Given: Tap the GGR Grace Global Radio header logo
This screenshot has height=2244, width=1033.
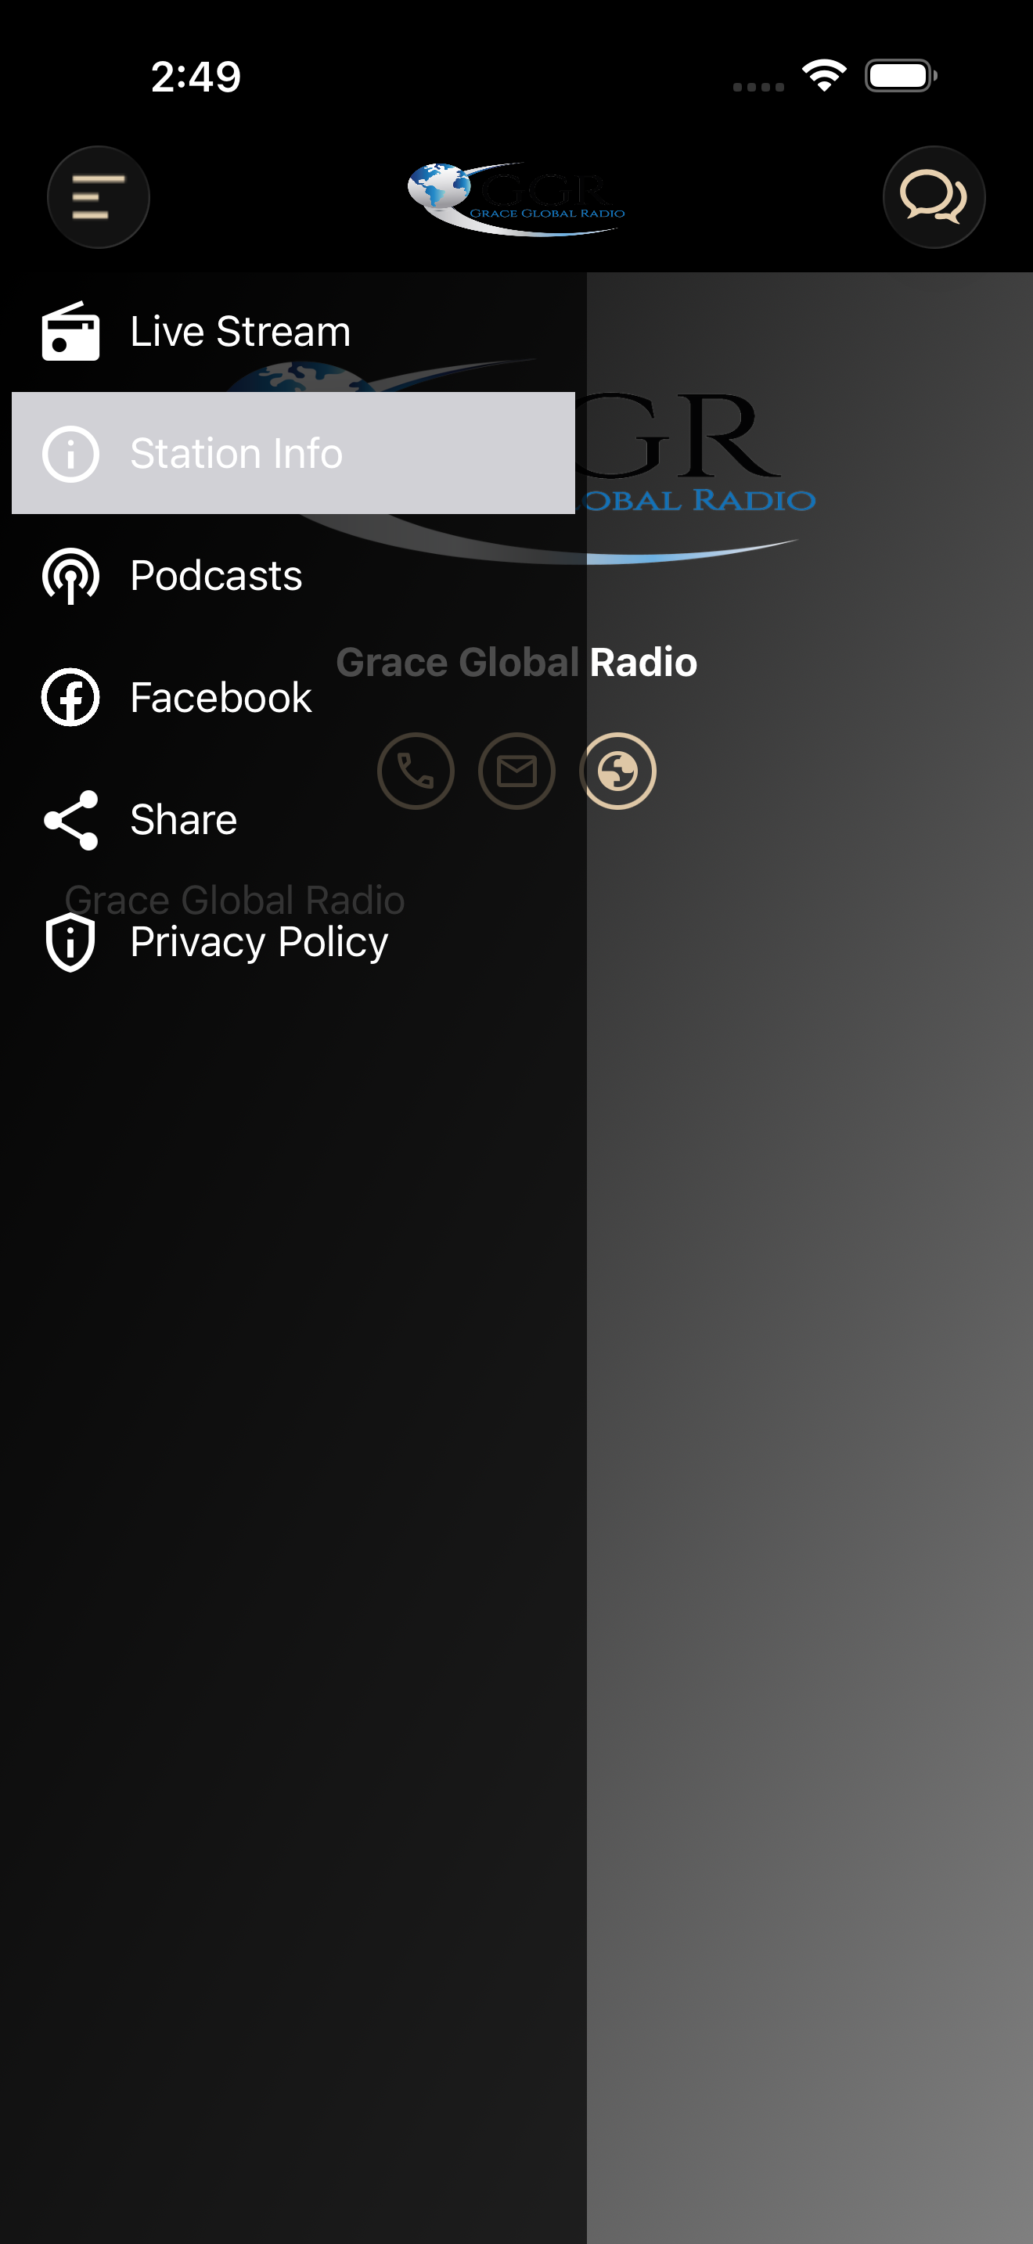Looking at the screenshot, I should [516, 199].
